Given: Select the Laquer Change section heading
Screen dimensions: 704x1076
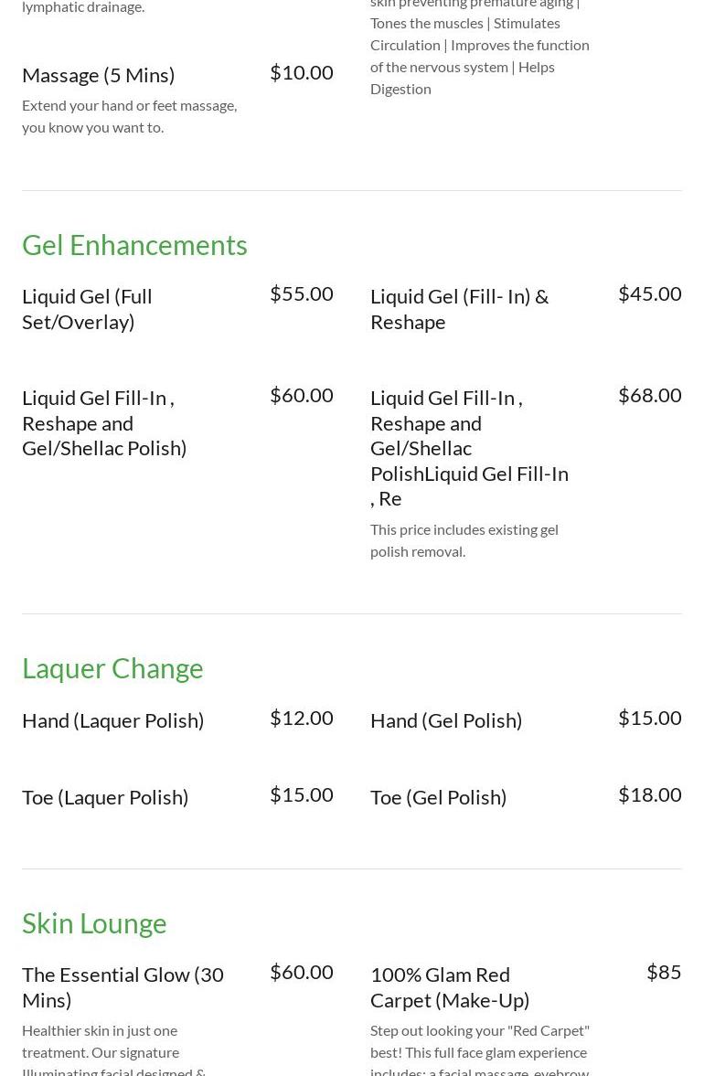Looking at the screenshot, I should [x=112, y=668].
